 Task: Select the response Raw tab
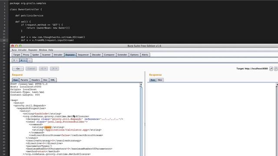pyautogui.click(x=152, y=80)
